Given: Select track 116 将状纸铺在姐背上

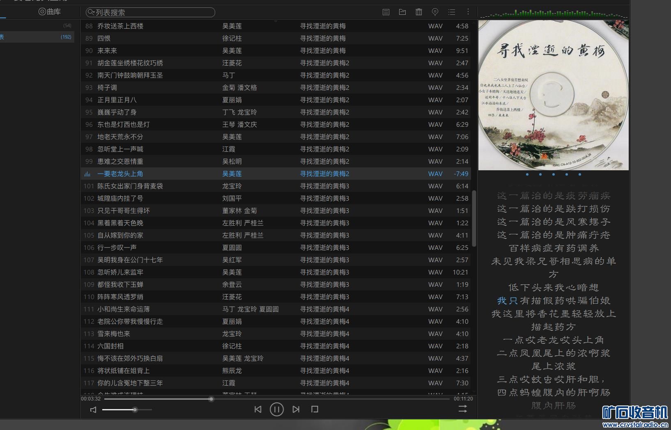Looking at the screenshot, I should click(x=276, y=371).
